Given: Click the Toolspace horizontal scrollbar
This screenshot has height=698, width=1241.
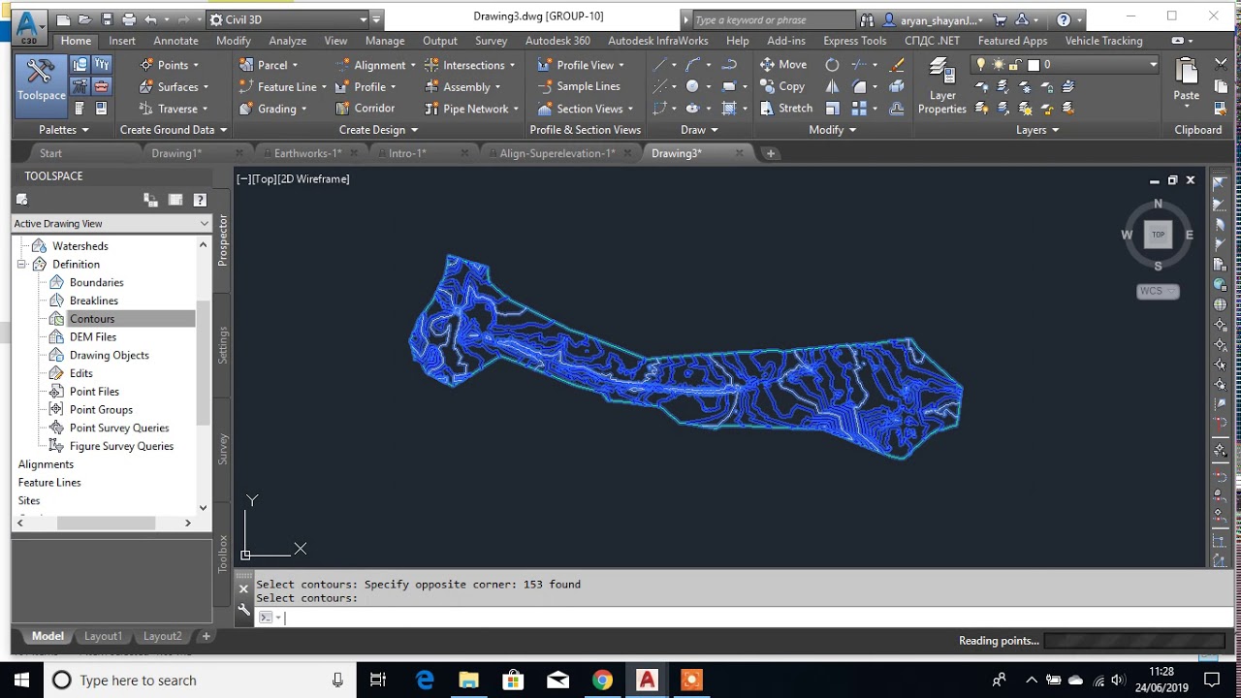Looking at the screenshot, I should click(x=105, y=523).
